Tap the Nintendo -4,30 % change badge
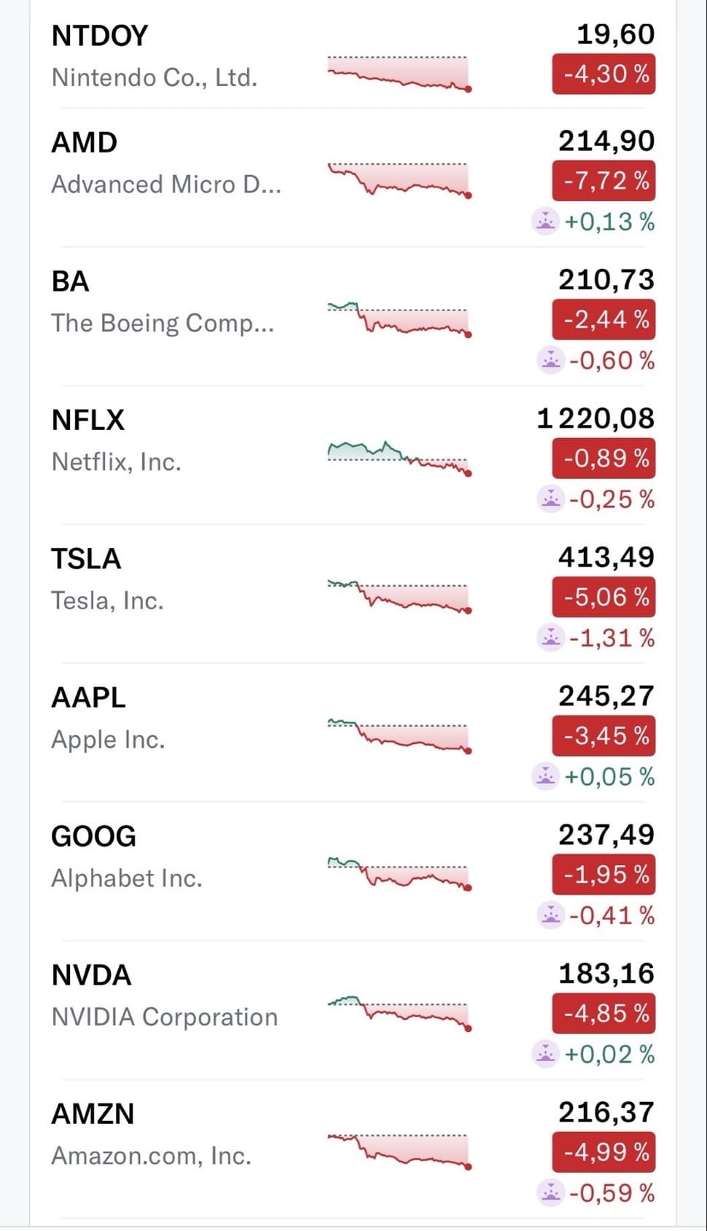 pyautogui.click(x=604, y=74)
